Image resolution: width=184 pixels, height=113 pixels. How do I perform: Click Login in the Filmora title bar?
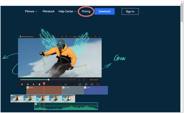[75, 37]
